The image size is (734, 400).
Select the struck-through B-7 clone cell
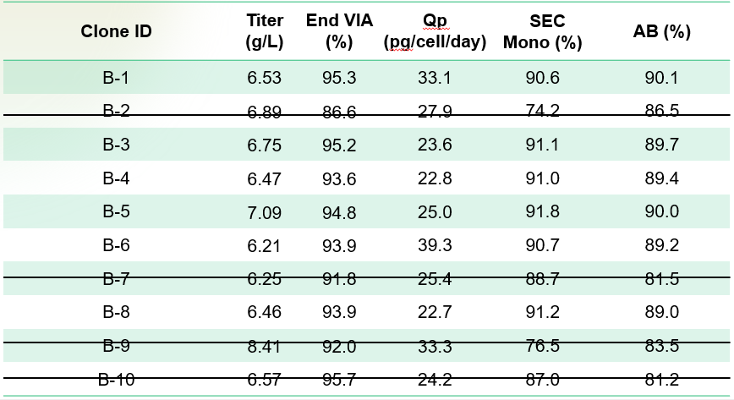click(117, 278)
